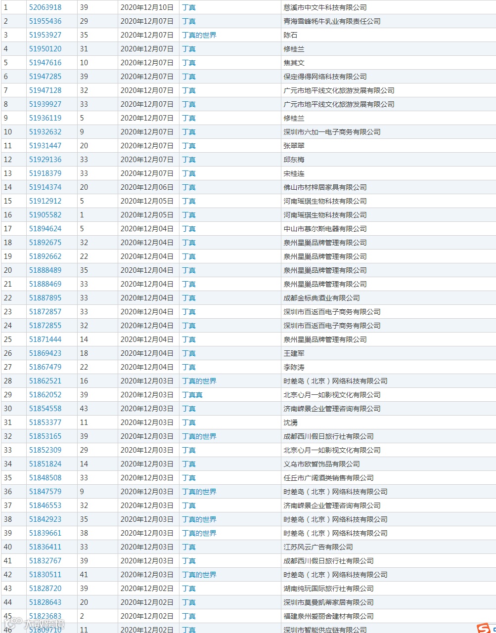Open 丁真 trademark link in row 14
The width and height of the screenshot is (496, 633).
click(x=189, y=187)
